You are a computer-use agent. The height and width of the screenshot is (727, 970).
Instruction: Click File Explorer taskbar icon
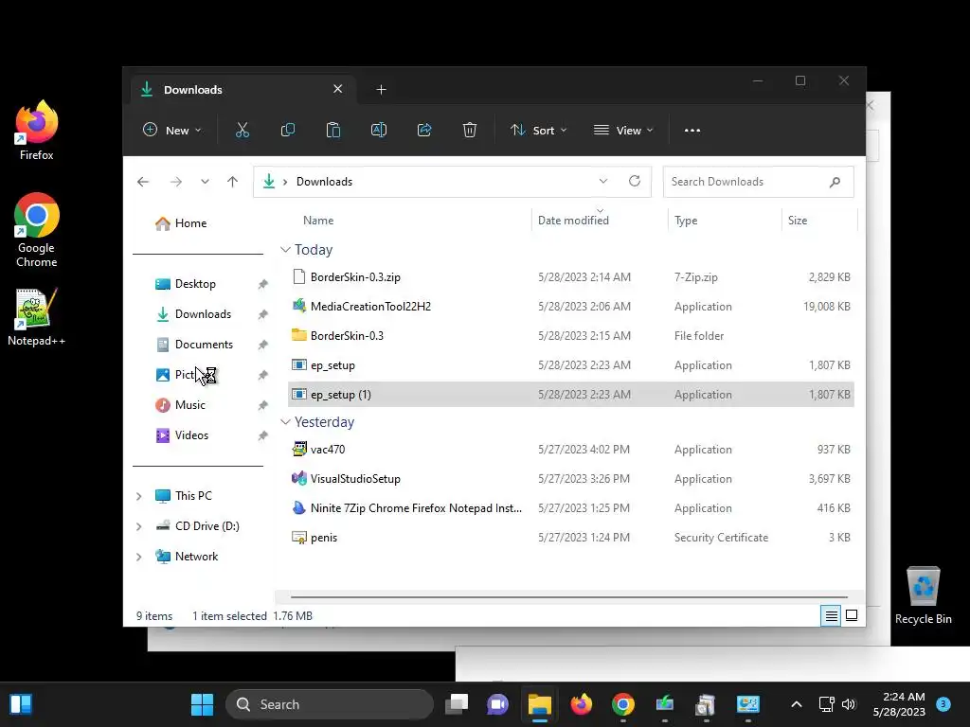[539, 704]
